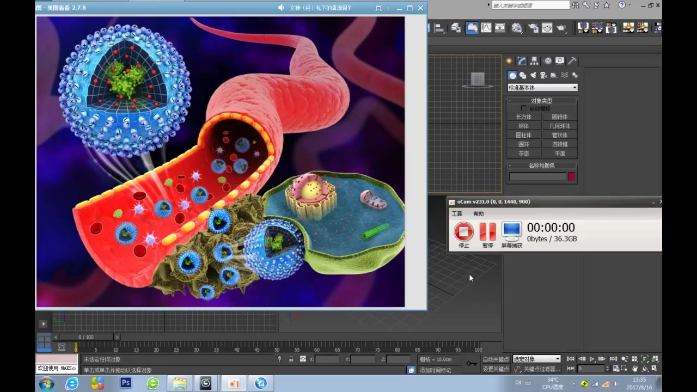697x392 pixels.
Task: Click oCam screen capture button
Action: [512, 235]
